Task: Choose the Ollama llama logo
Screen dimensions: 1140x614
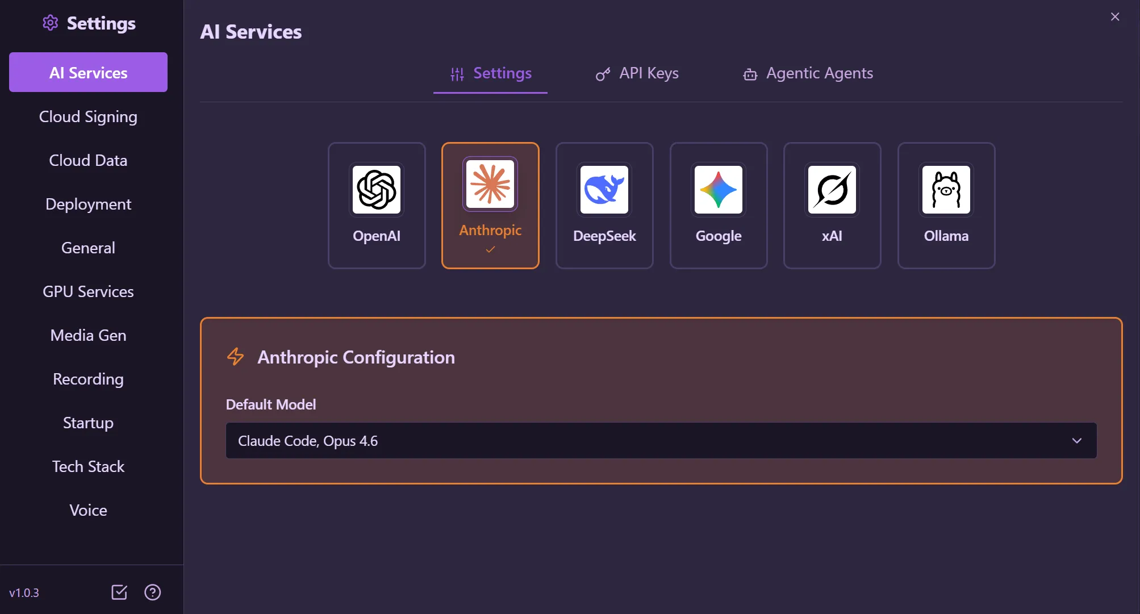Action: point(946,190)
